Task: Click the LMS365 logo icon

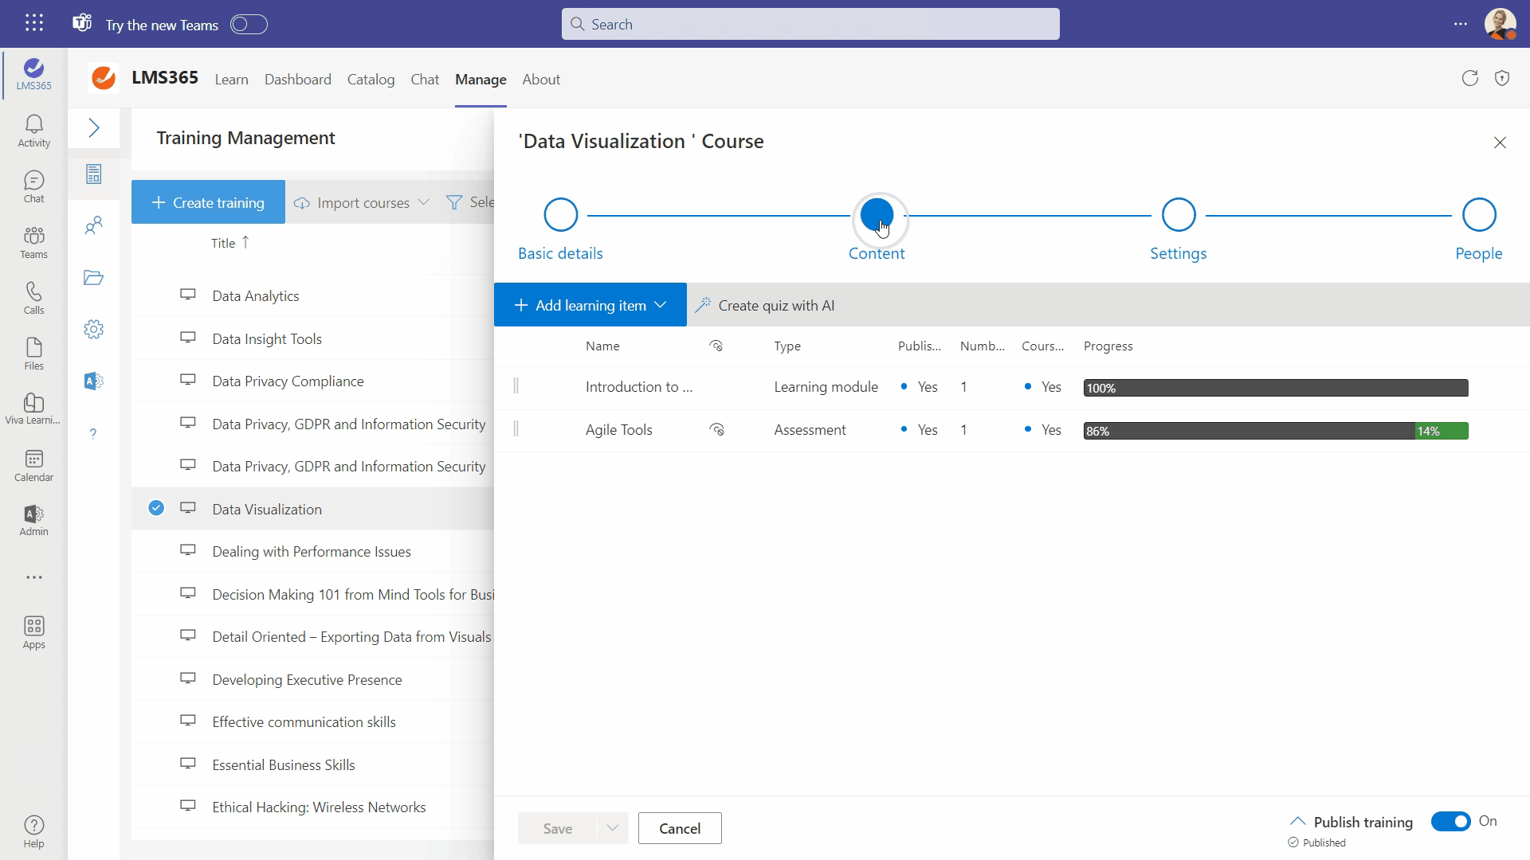Action: pos(104,78)
